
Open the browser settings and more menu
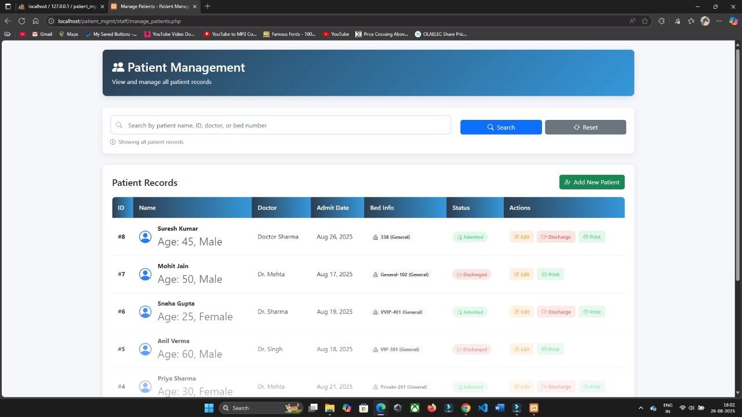click(719, 21)
